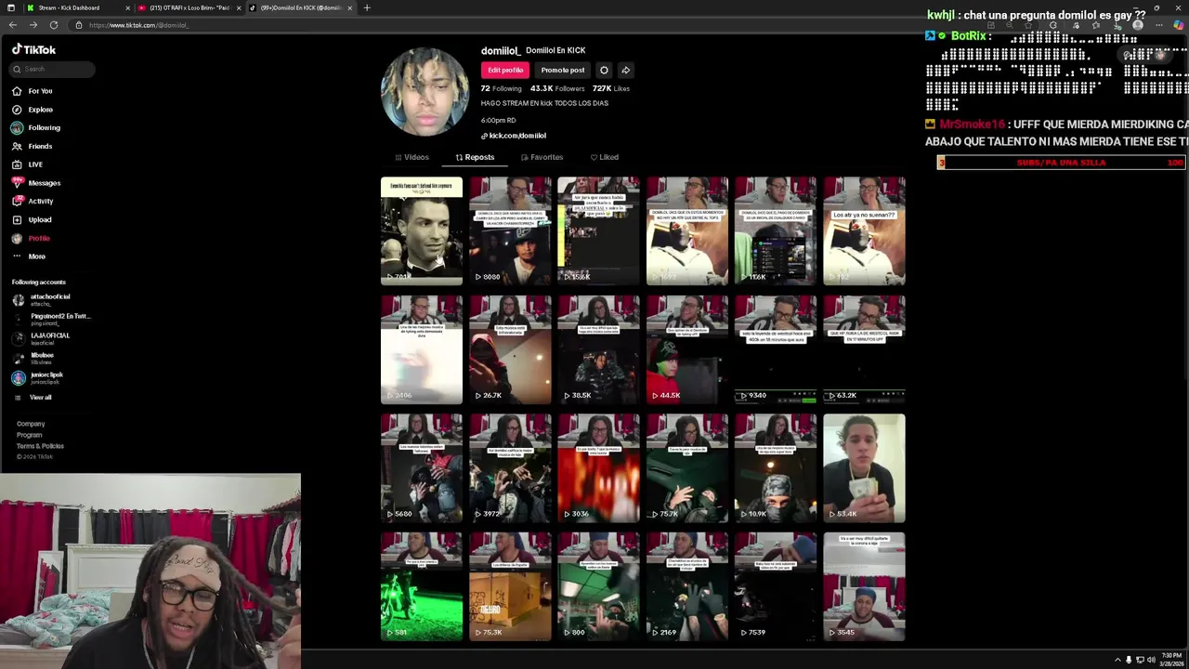Open a new browser tab
The image size is (1189, 669).
pyautogui.click(x=367, y=7)
